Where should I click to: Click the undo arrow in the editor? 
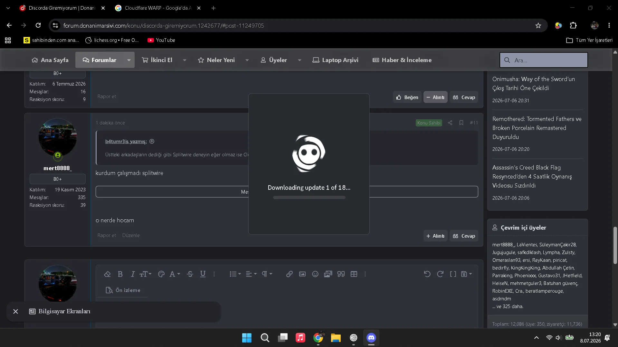pyautogui.click(x=427, y=274)
